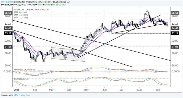183x98 pixels.
Task: Click the TVC:DXY symbol text in header
Action: coord(5,5)
